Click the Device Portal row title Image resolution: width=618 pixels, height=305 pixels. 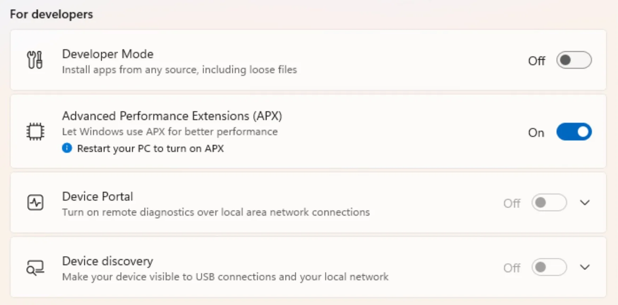click(98, 196)
